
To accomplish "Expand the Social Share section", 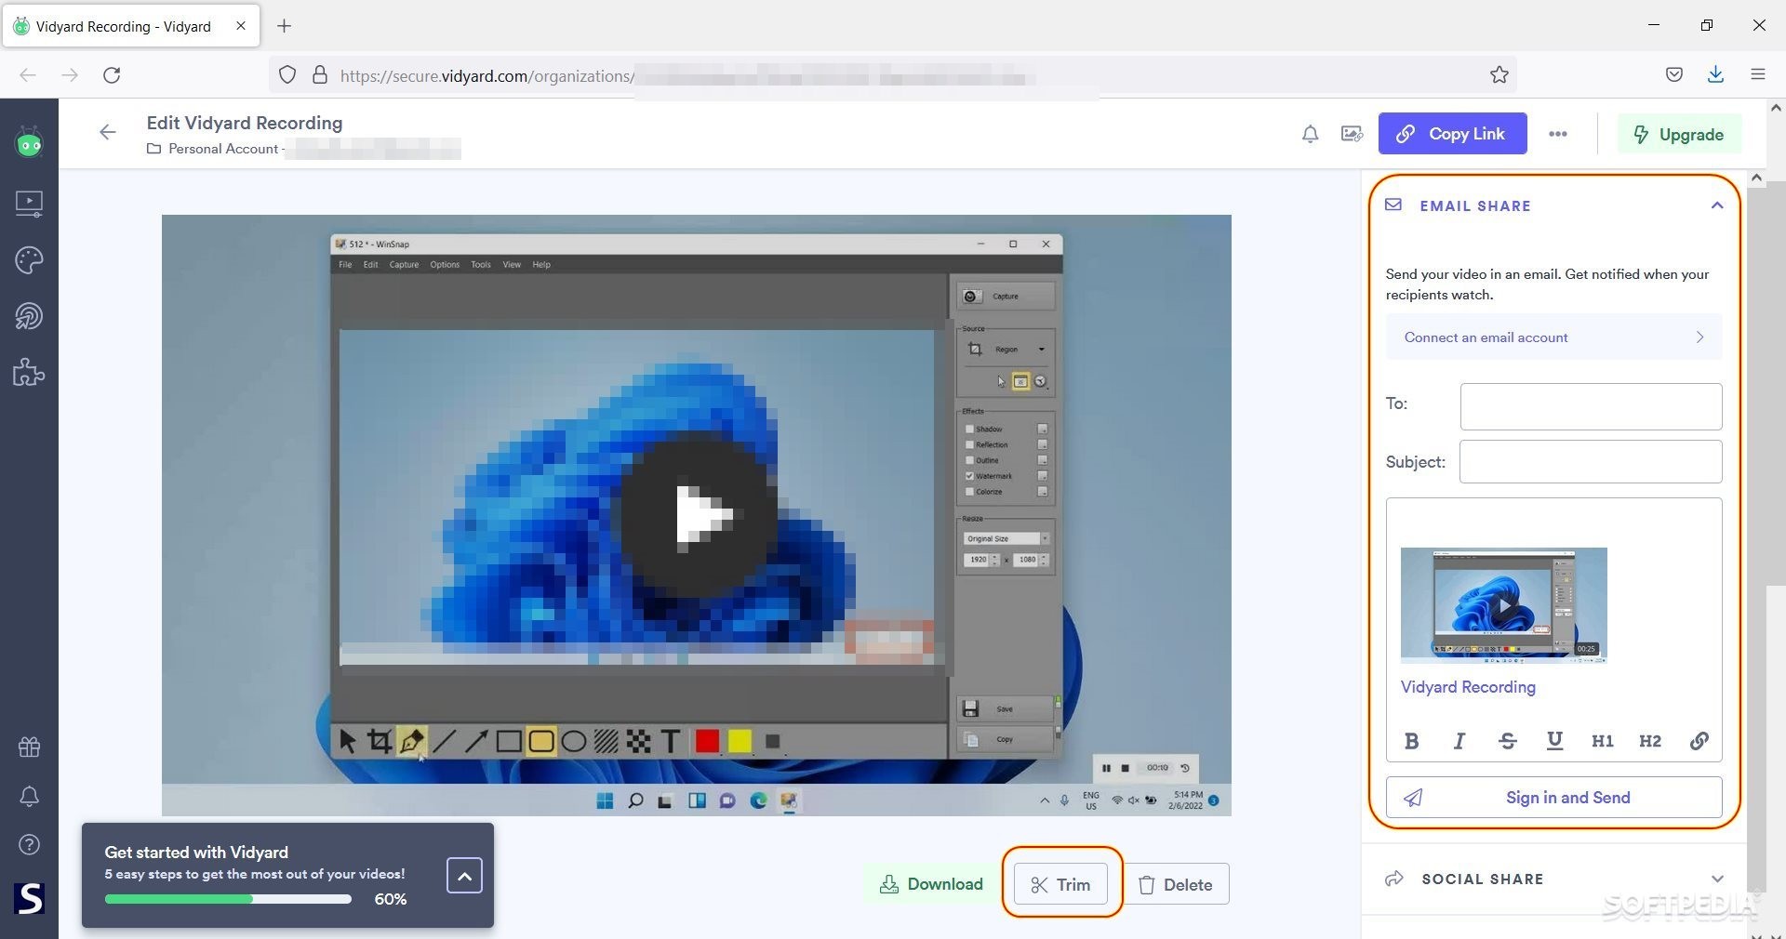I will [1717, 879].
